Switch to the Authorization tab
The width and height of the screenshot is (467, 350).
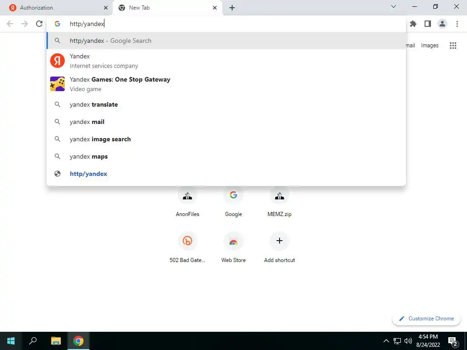coord(57,8)
